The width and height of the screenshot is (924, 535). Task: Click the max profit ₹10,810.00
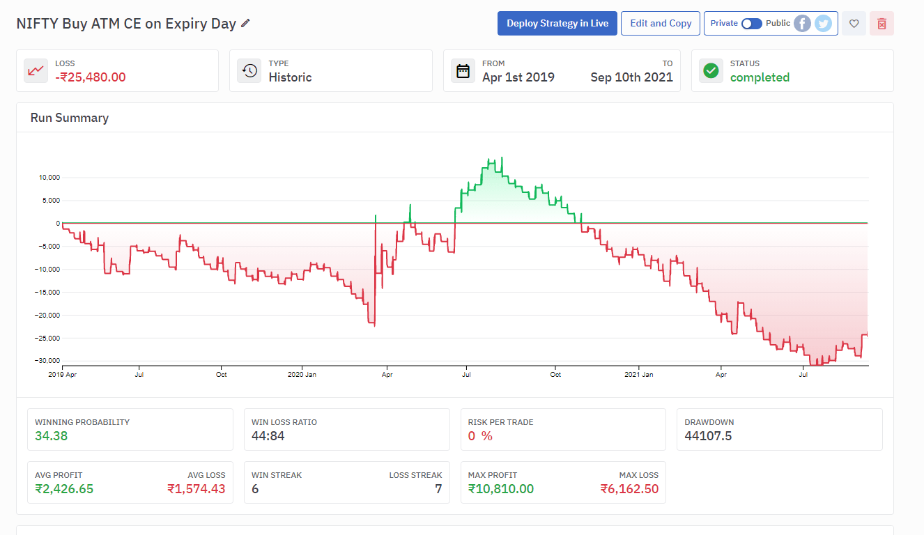(501, 489)
